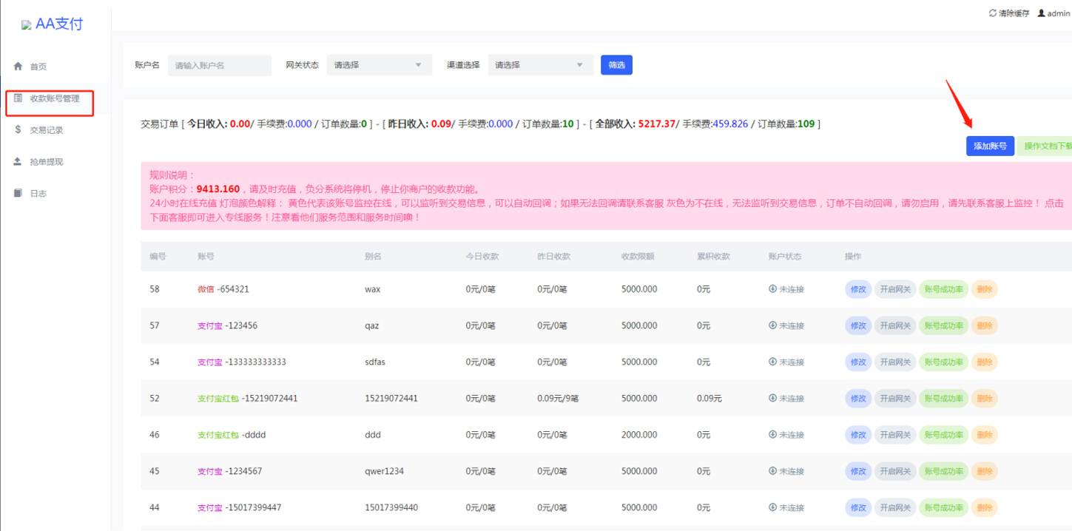Click the upload icon beside 抢单提现

[x=17, y=161]
